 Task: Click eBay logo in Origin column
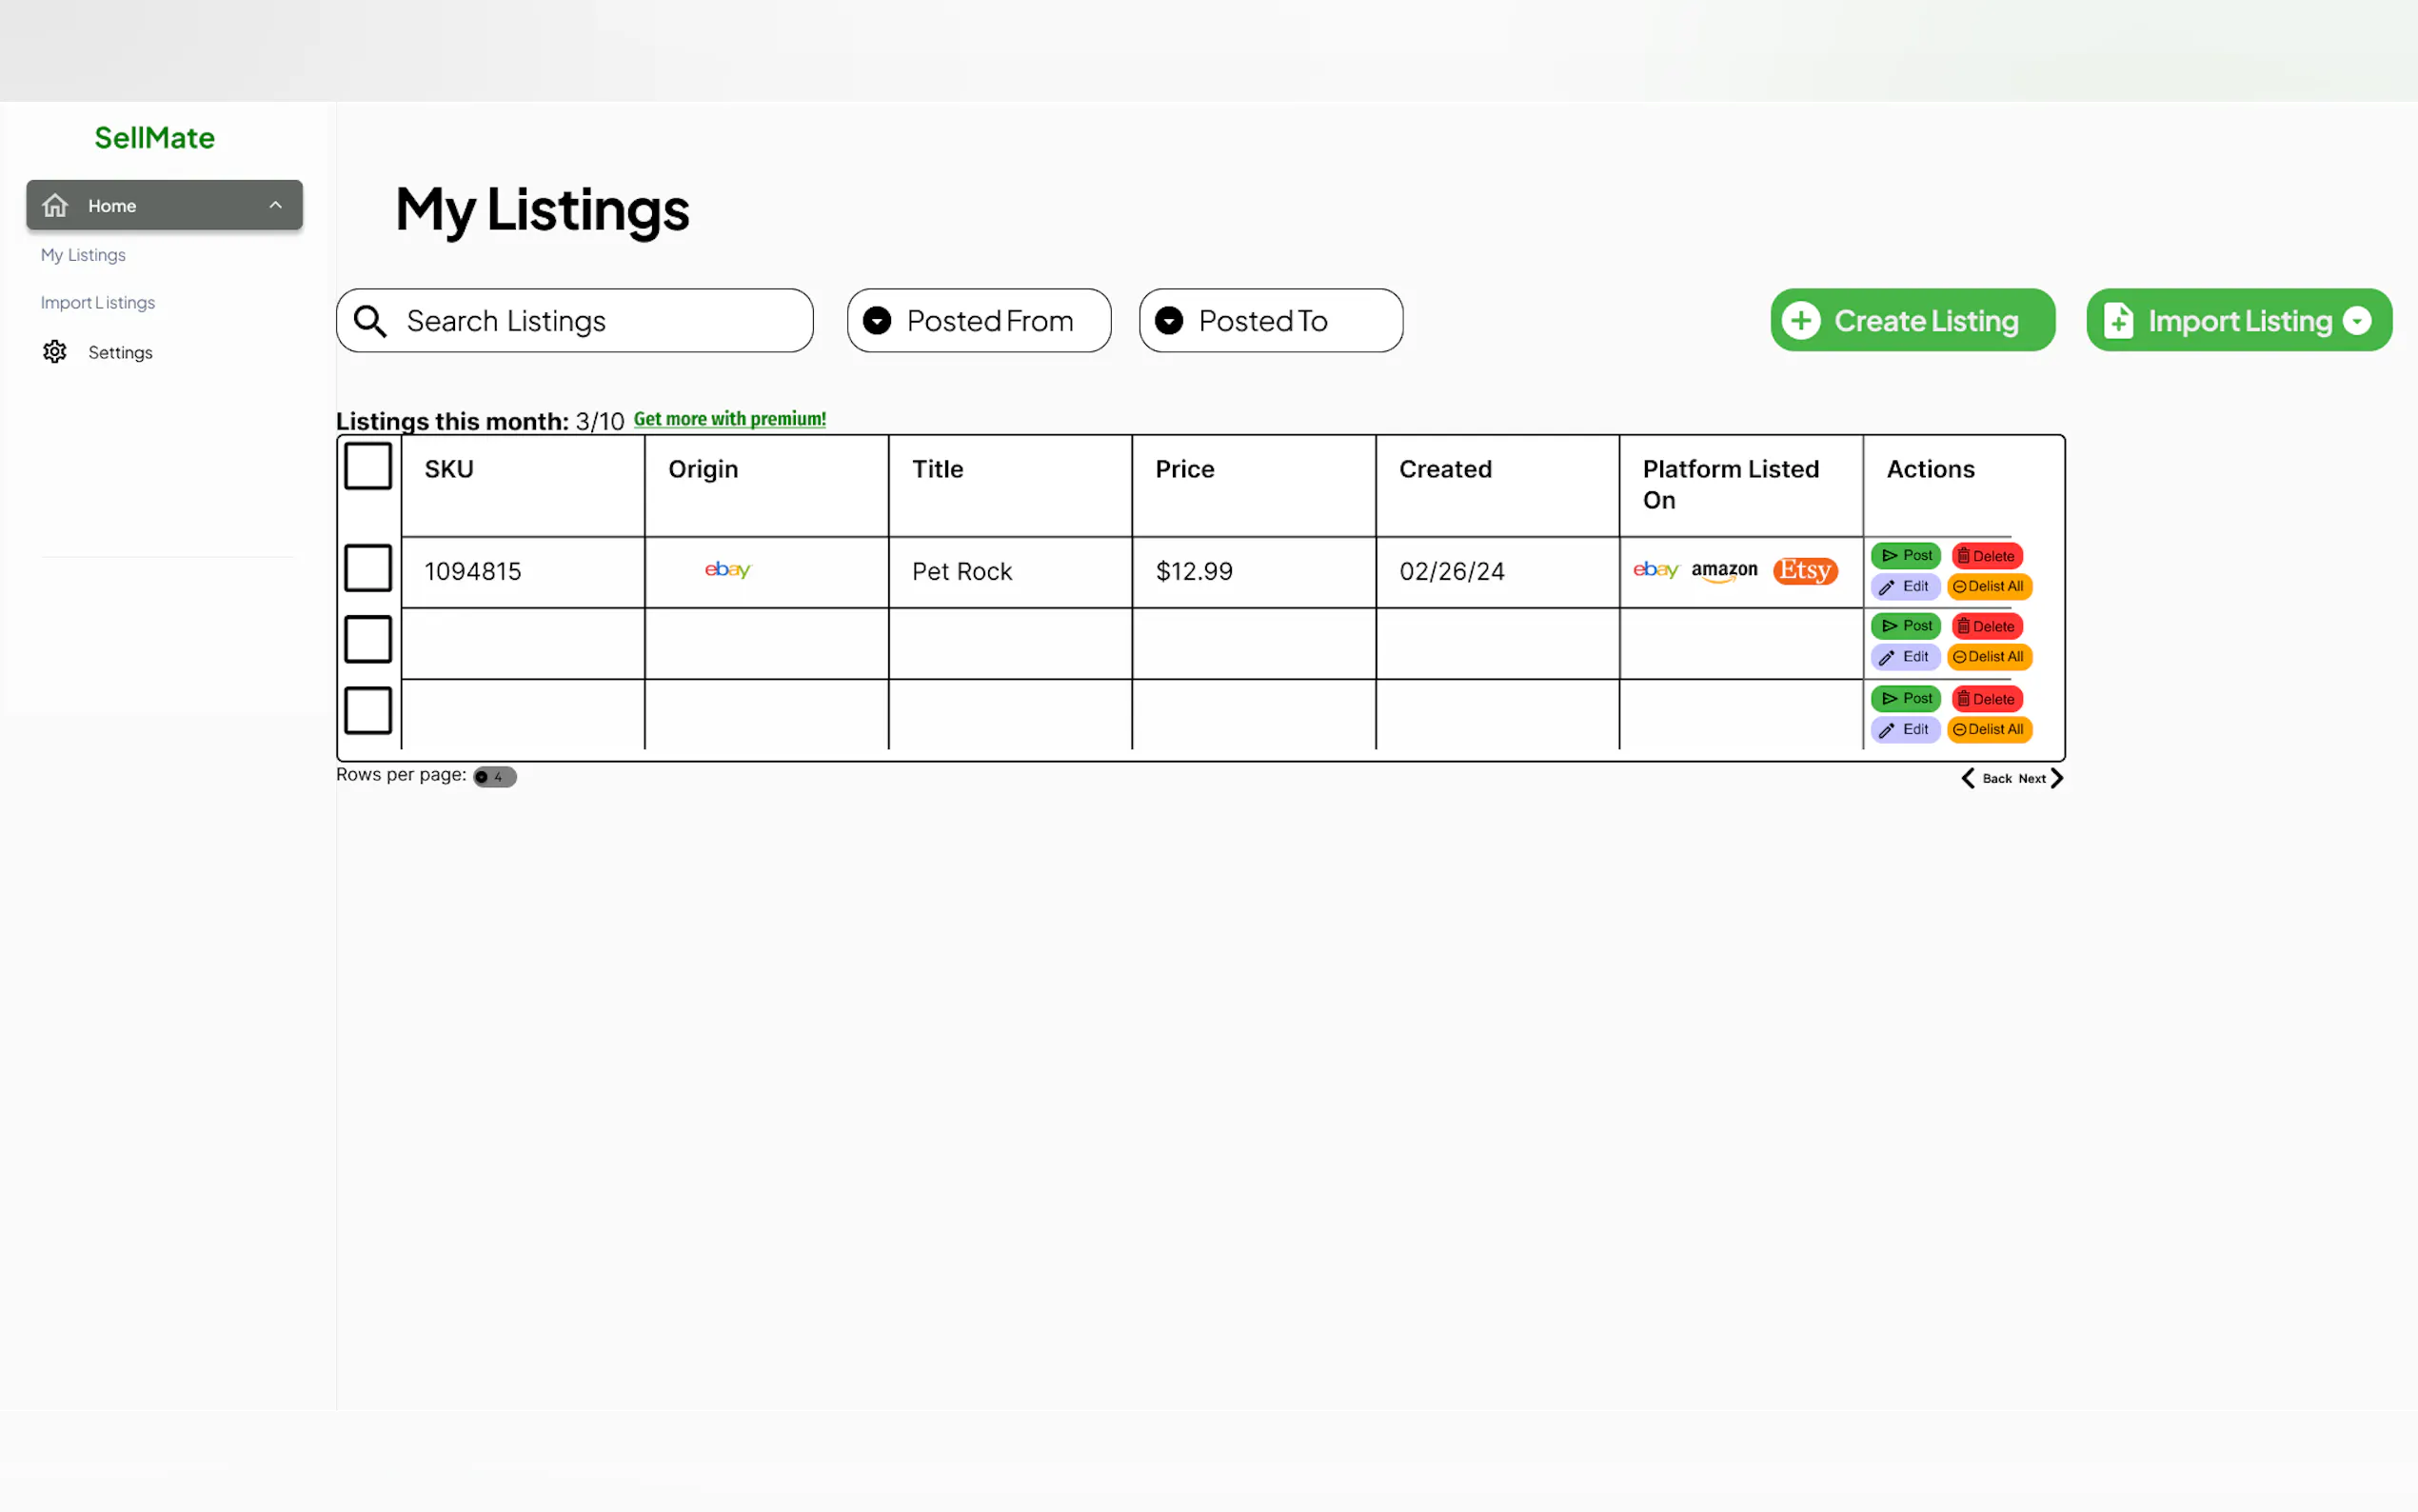(727, 570)
